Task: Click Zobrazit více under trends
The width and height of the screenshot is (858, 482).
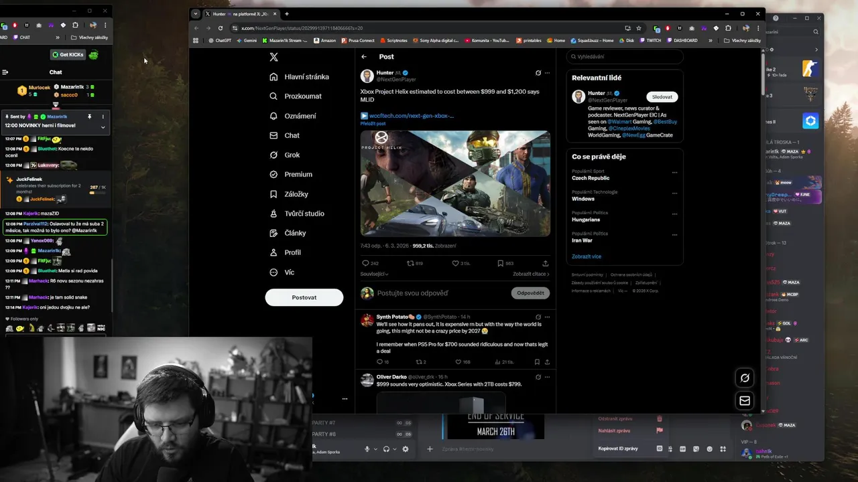Action: pos(587,256)
